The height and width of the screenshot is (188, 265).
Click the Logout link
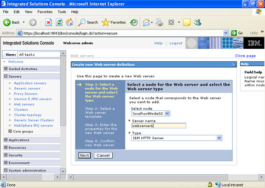[176, 43]
